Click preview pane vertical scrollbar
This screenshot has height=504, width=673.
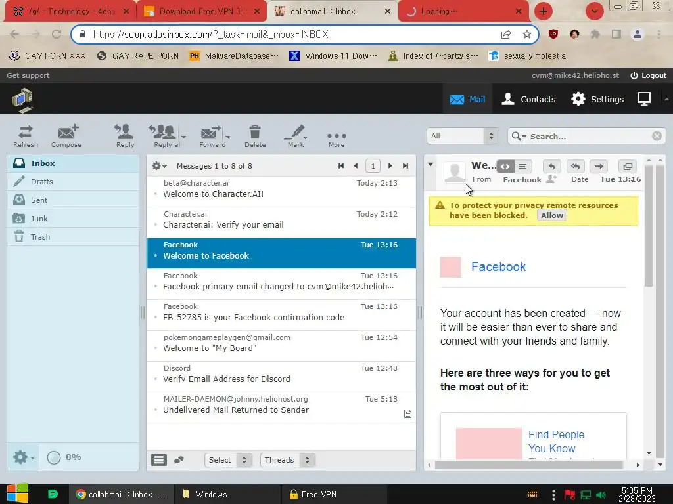[x=649, y=227]
